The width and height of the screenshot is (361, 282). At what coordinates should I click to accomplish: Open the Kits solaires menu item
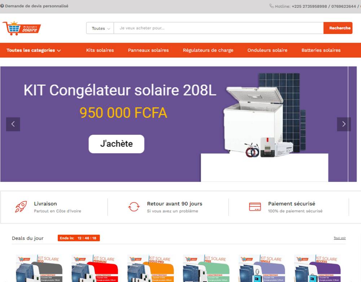click(100, 50)
